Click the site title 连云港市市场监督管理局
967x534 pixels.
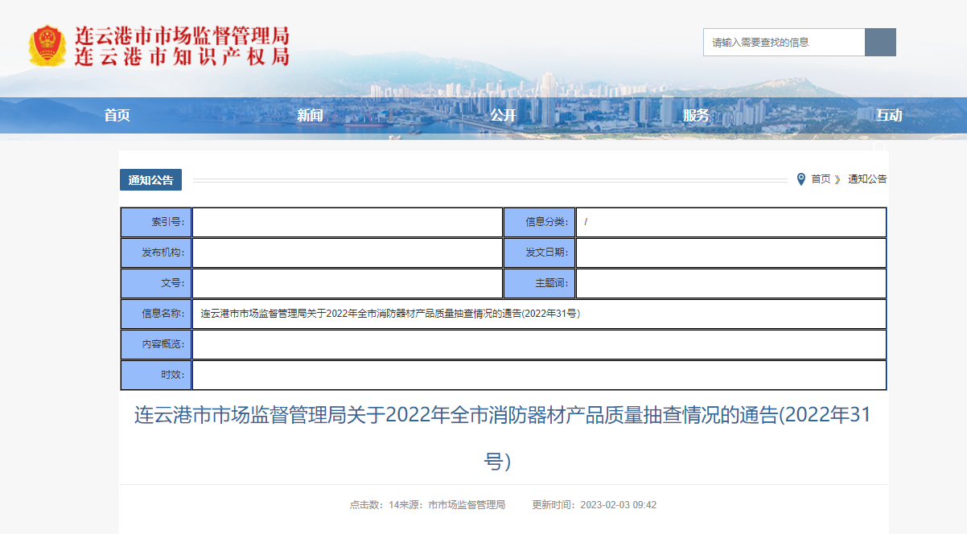(x=182, y=36)
